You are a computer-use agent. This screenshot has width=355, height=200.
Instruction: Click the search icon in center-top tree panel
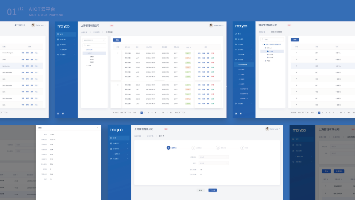(x=84, y=45)
